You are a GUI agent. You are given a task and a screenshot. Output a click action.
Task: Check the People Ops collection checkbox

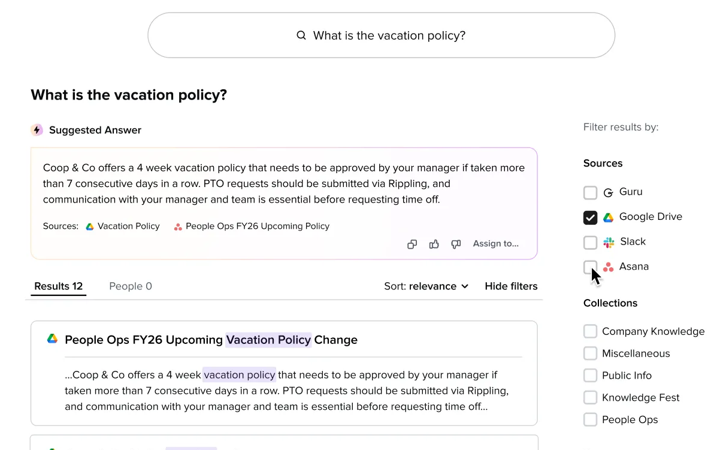(590, 419)
